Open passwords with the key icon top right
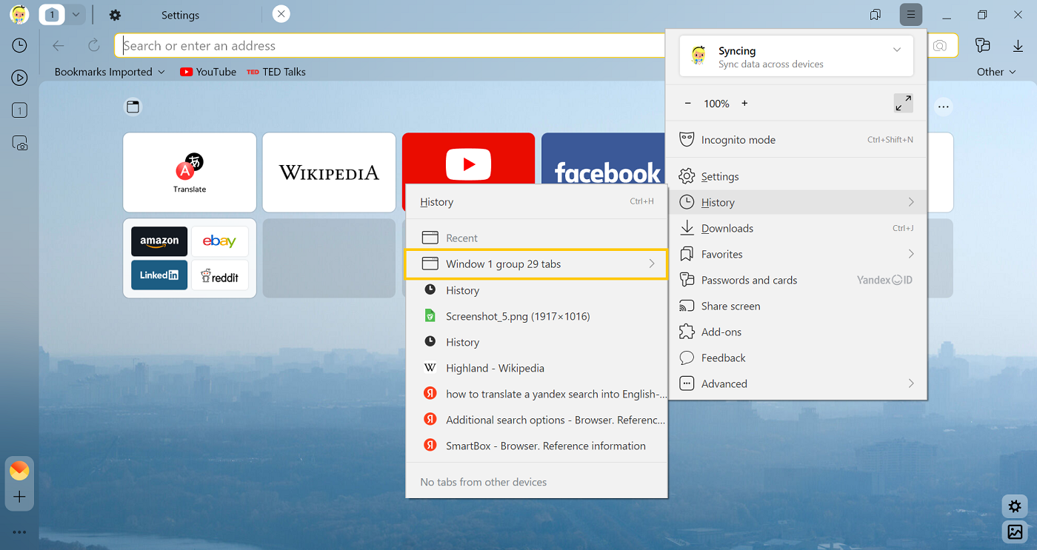1037x550 pixels. [x=983, y=45]
